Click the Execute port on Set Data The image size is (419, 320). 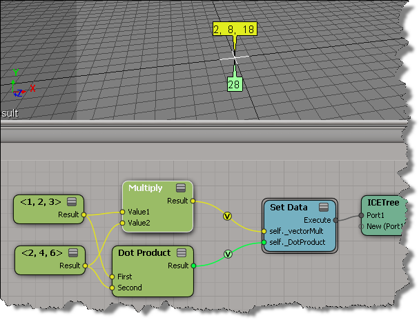coord(336,220)
